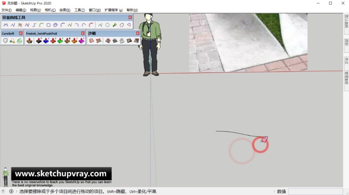Select the dotted circle tool in Bezier toolbar
This screenshot has width=349, height=195.
[x=107, y=25]
